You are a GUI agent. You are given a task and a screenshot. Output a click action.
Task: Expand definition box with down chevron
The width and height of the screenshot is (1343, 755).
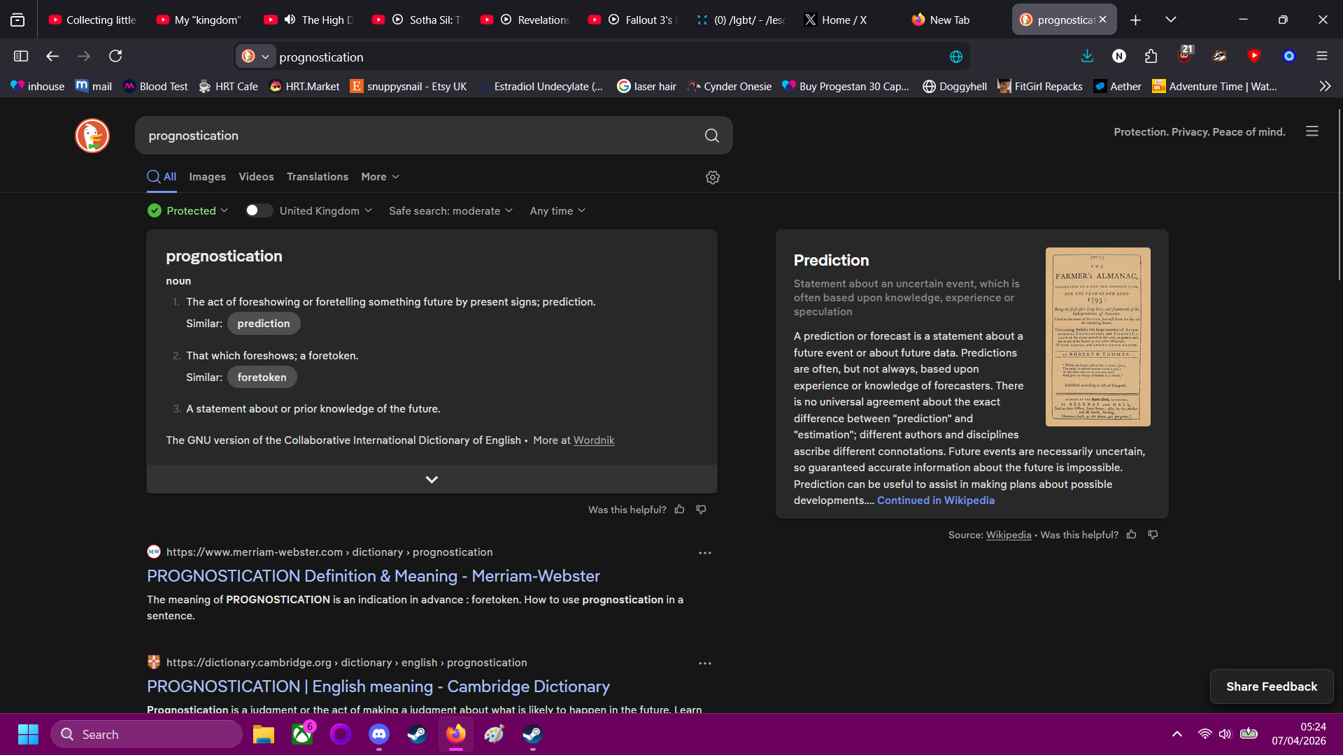[432, 480]
